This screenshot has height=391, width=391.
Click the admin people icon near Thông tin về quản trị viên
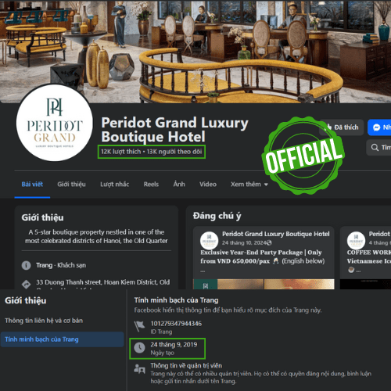[x=139, y=369]
